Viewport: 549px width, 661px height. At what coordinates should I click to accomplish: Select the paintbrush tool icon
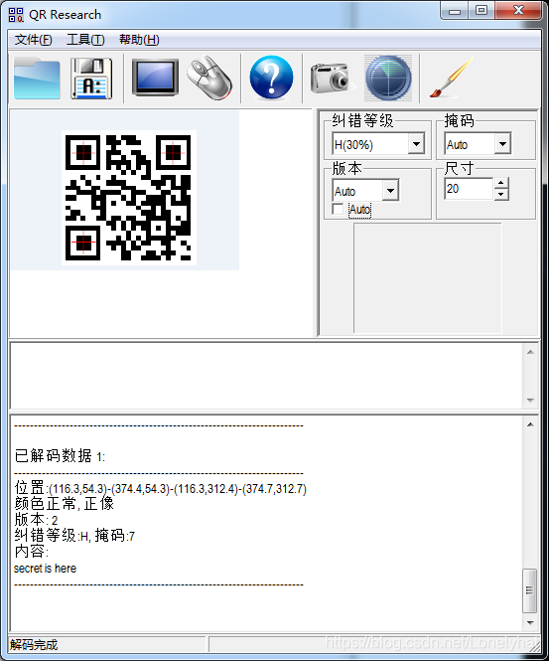tap(452, 78)
